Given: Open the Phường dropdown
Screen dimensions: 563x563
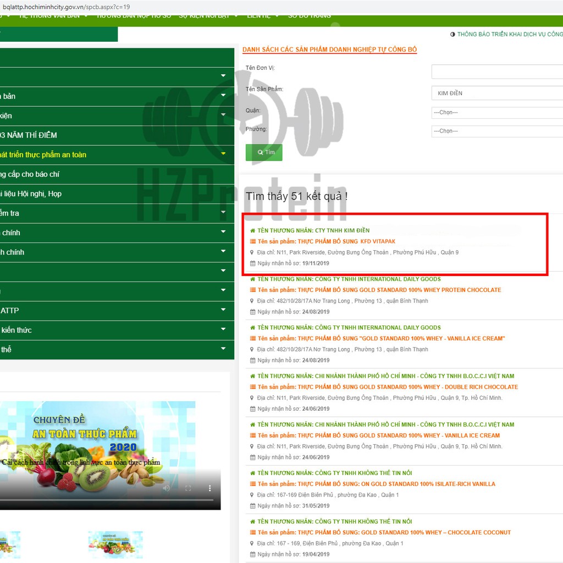Looking at the screenshot, I should pyautogui.click(x=497, y=131).
